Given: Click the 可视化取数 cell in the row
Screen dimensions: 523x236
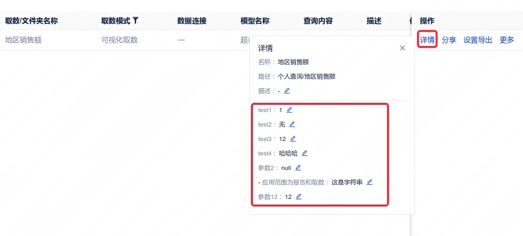Looking at the screenshot, I should 119,40.
